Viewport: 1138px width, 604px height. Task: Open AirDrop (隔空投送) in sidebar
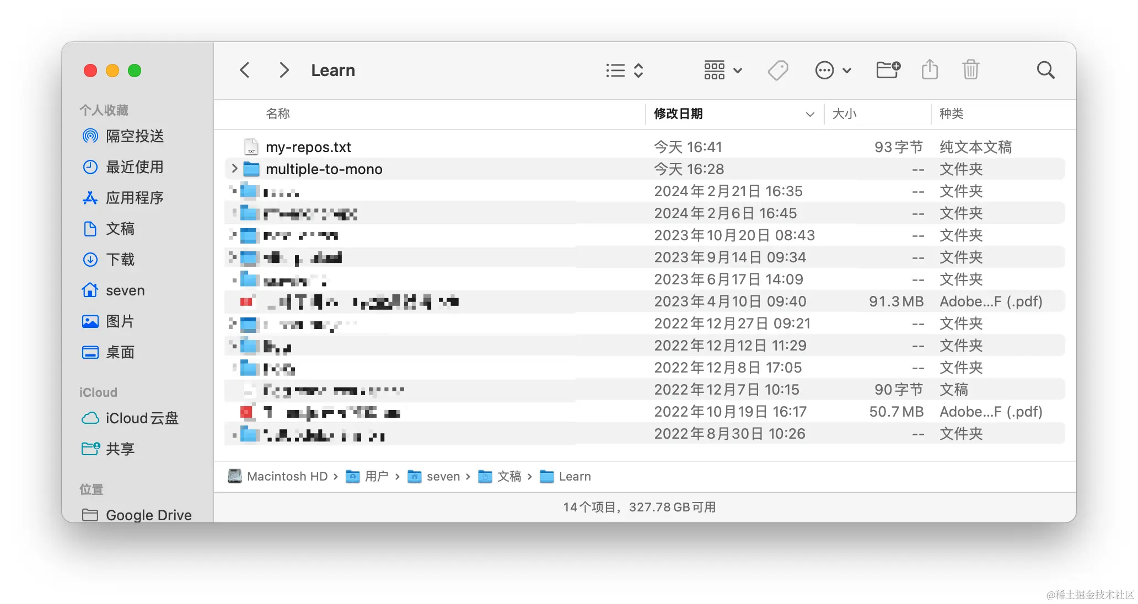pos(135,136)
